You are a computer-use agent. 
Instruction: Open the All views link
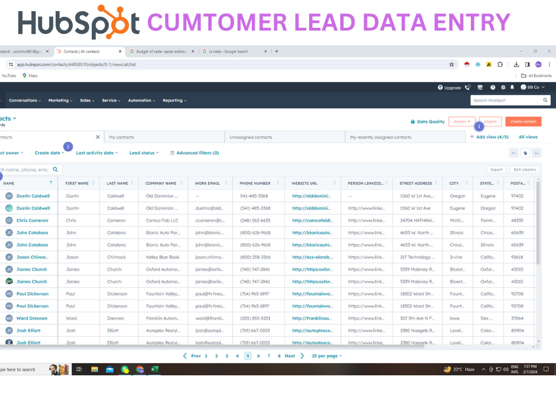coord(528,137)
